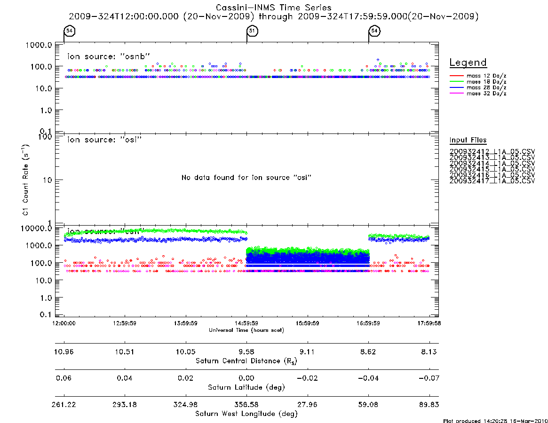Viewport: 548px width, 423px height.
Task: Click the 8.13 distance value
Action: [429, 352]
